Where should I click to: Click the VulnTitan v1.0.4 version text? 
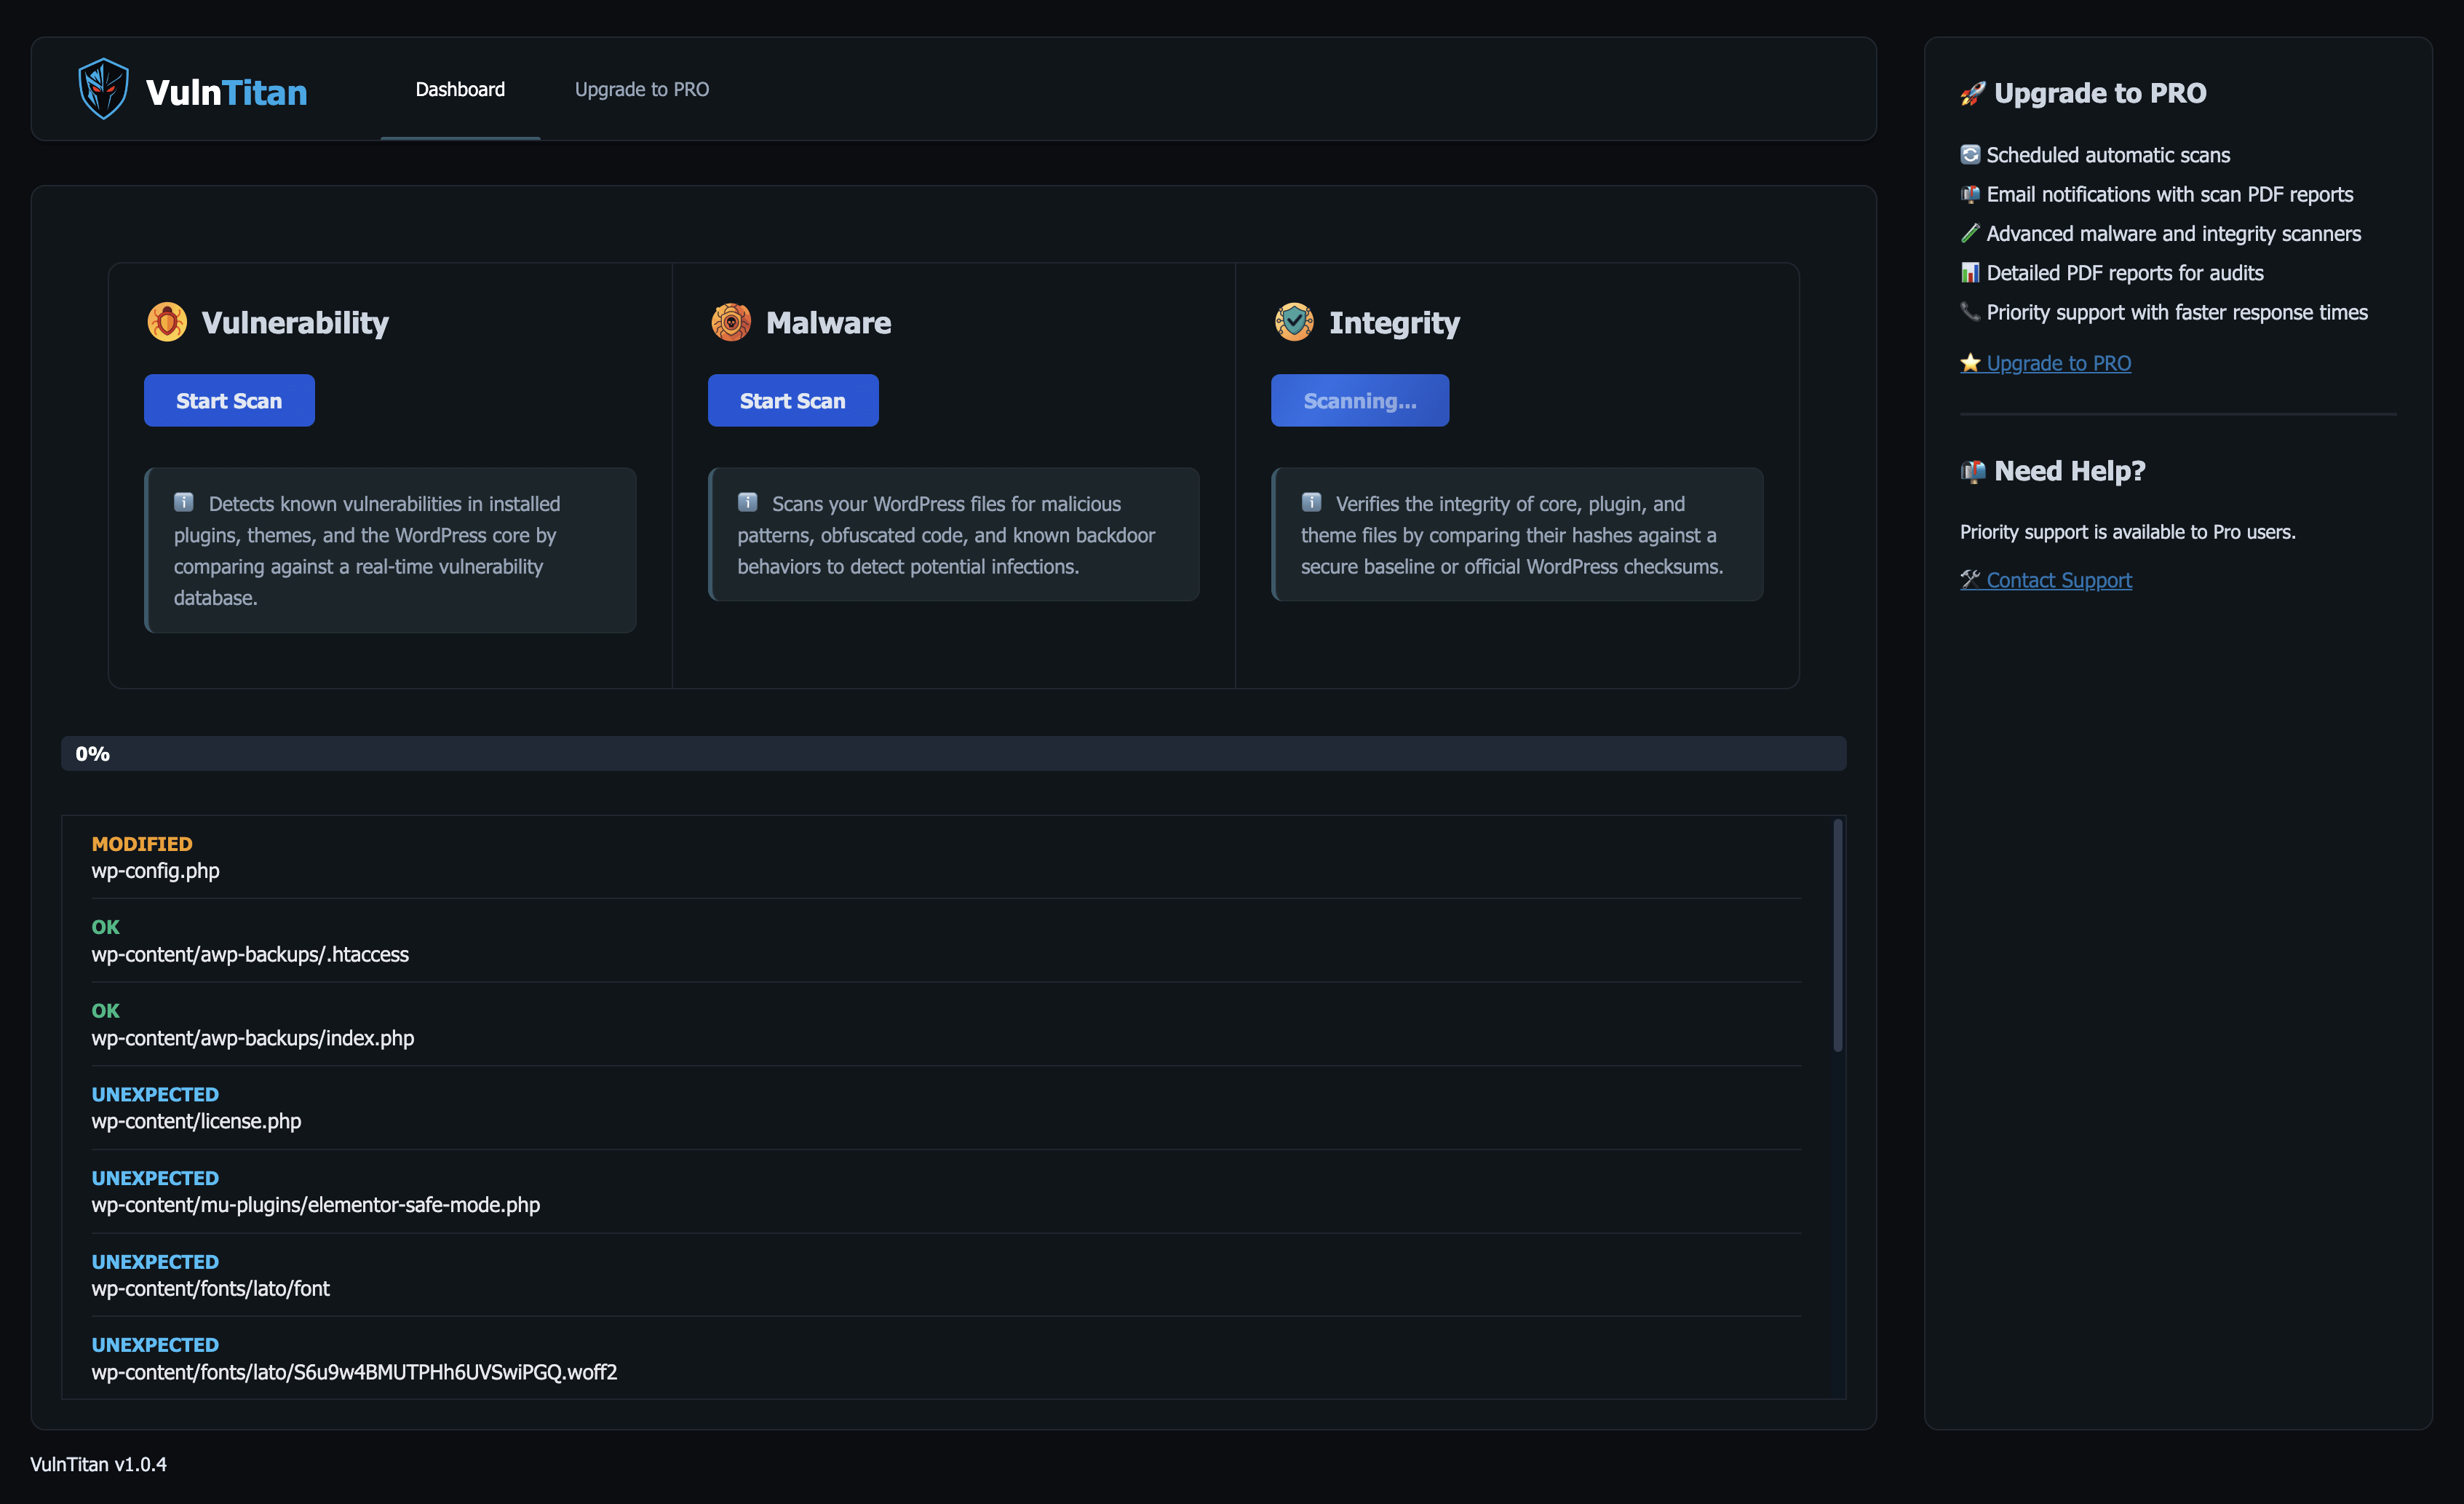pos(98,1464)
